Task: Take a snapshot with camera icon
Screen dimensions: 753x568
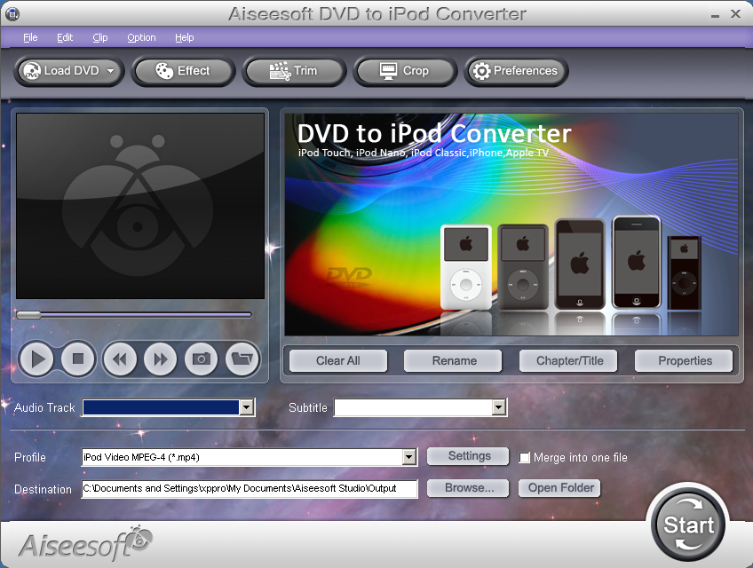Action: 202,359
